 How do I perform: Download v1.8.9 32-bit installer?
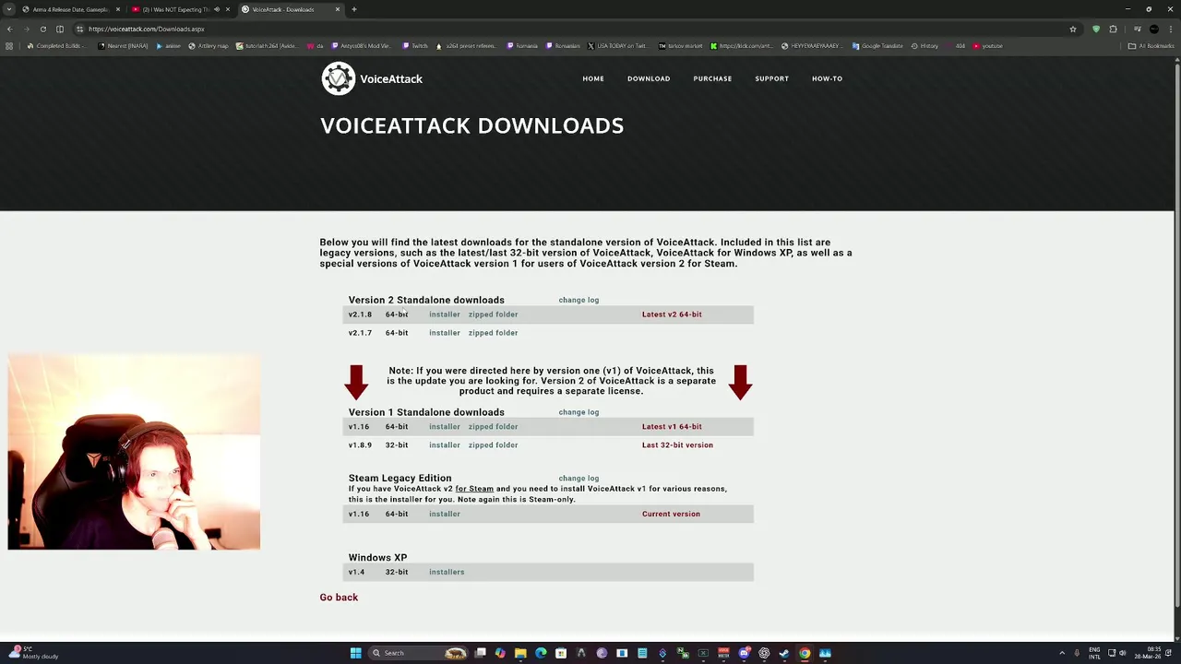(x=444, y=445)
